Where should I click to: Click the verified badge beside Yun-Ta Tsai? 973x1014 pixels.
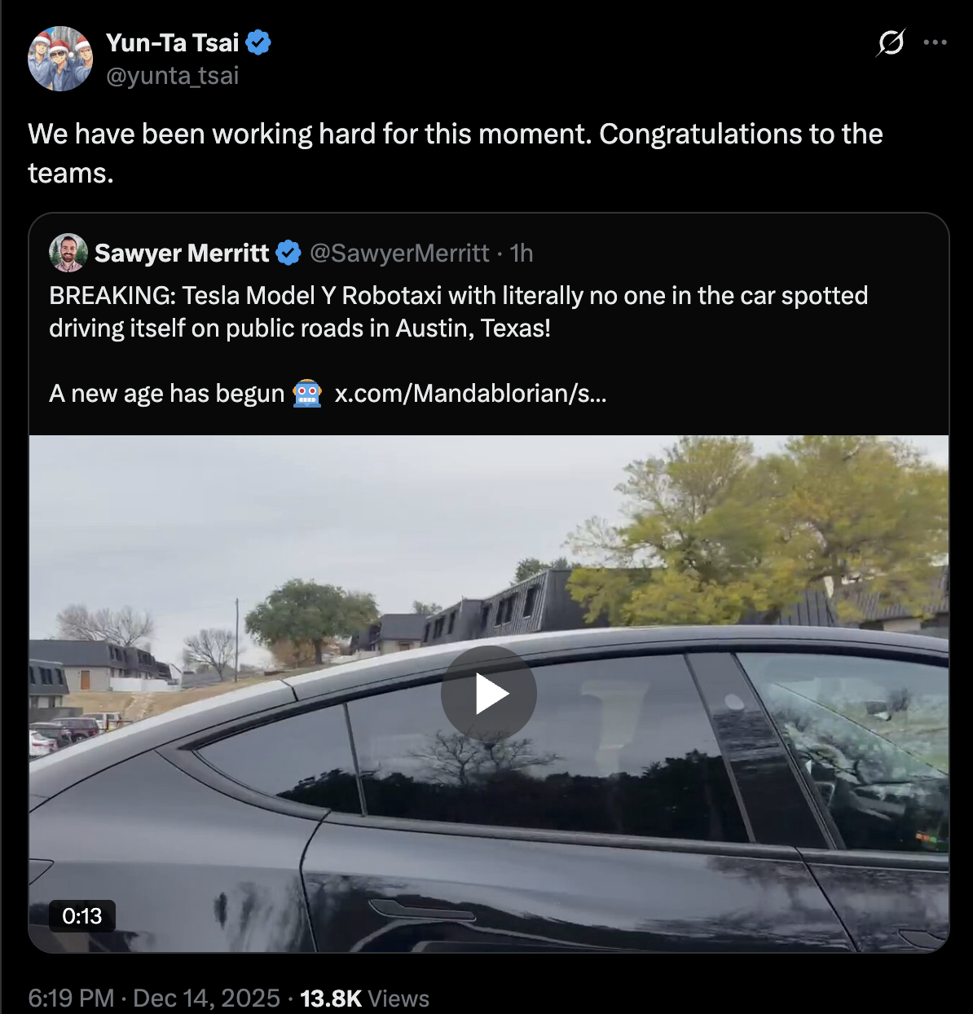coord(258,42)
